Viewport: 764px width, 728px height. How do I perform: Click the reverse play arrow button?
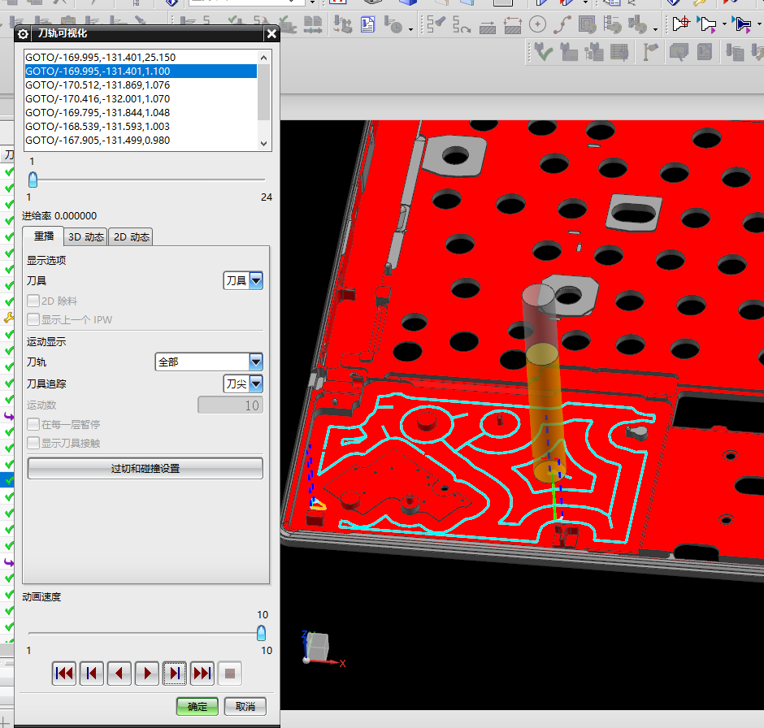tap(119, 673)
